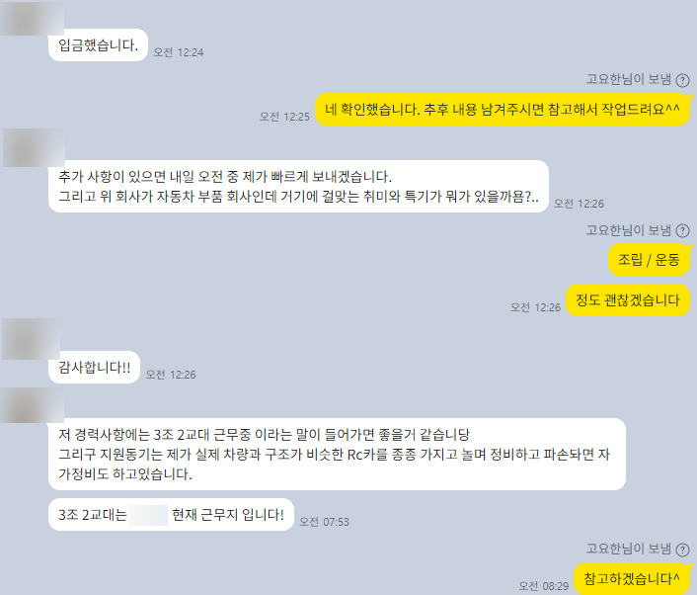Select the yellow 네 확인했습니다 reply bubble

[x=503, y=110]
